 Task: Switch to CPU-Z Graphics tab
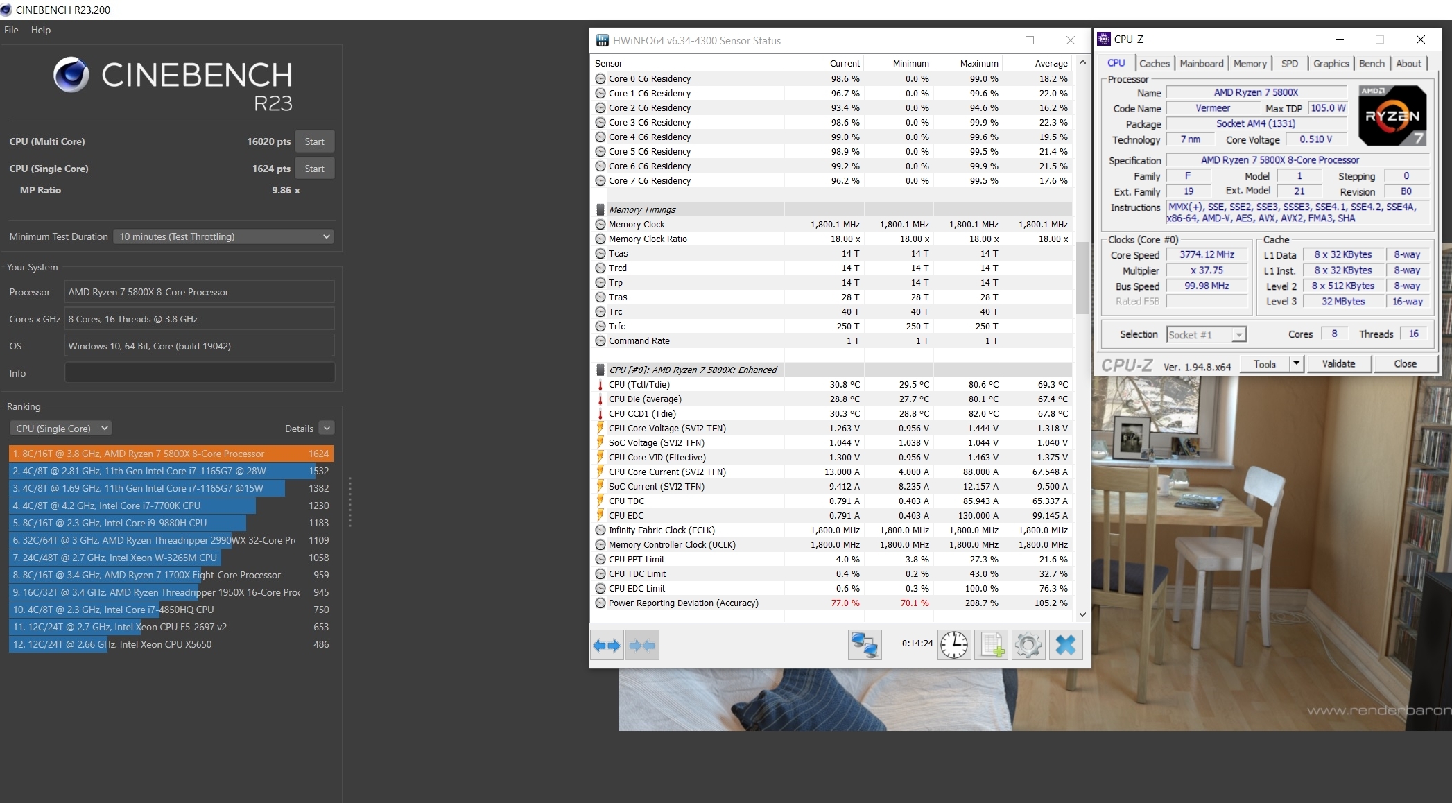[1331, 63]
